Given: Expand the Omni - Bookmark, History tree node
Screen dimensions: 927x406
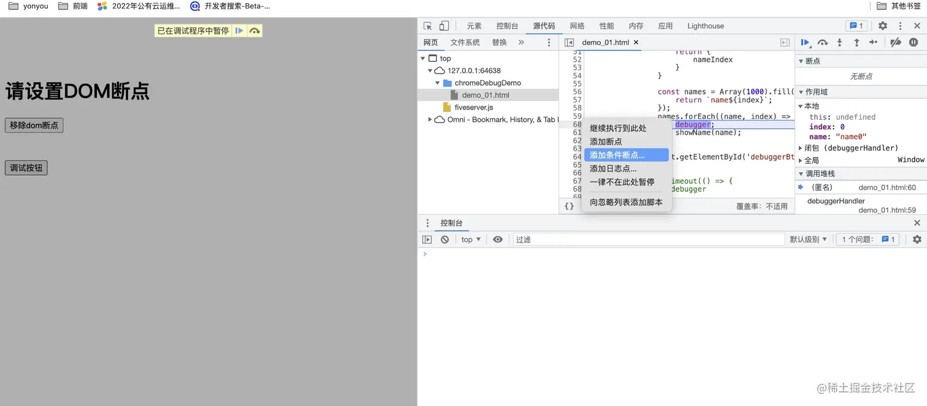Looking at the screenshot, I should (430, 119).
